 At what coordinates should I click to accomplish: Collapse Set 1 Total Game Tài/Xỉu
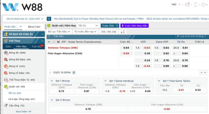[159, 81]
